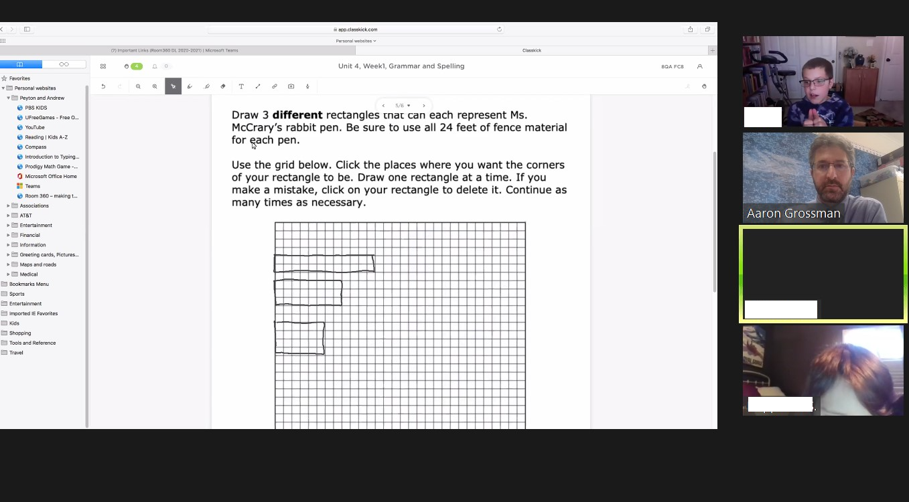Image resolution: width=909 pixels, height=502 pixels.
Task: Undo the last drawing action
Action: coord(103,86)
